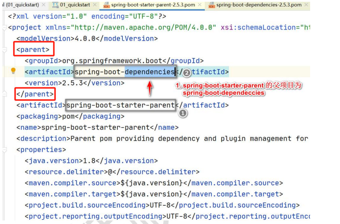Click the version 2.5.3 line
This screenshot has width=340, height=224.
tap(75, 83)
